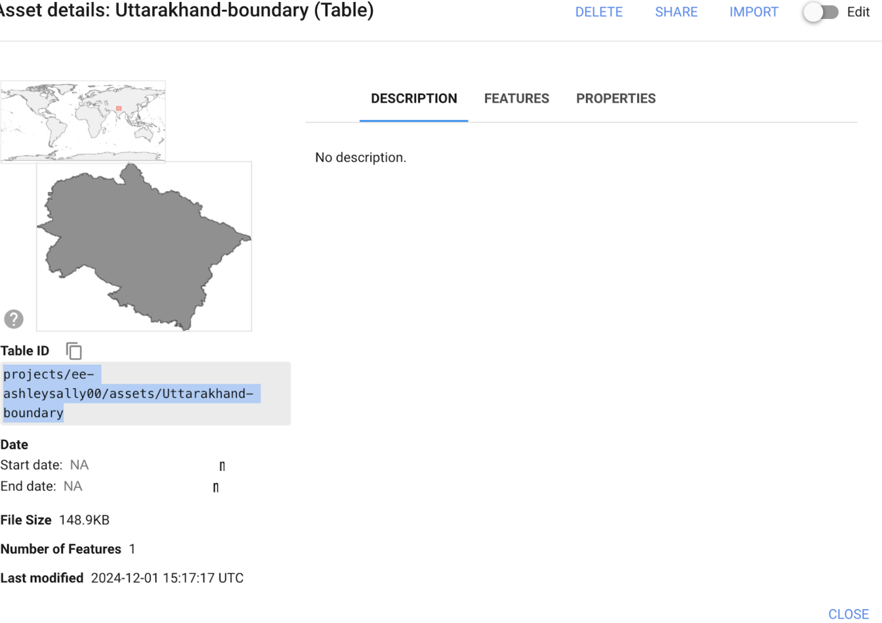Open the help question mark icon
The width and height of the screenshot is (882, 623).
(x=14, y=319)
